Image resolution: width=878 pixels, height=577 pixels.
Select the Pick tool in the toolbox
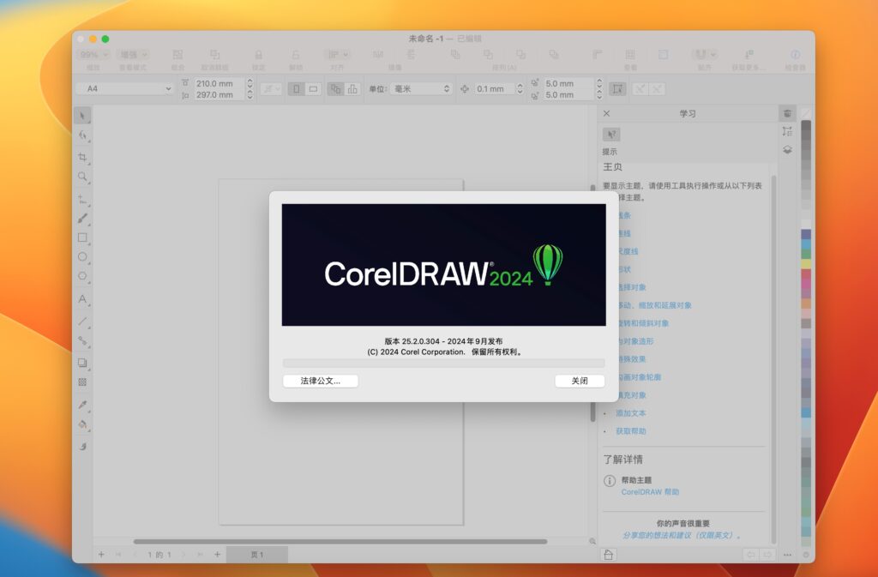click(x=82, y=115)
